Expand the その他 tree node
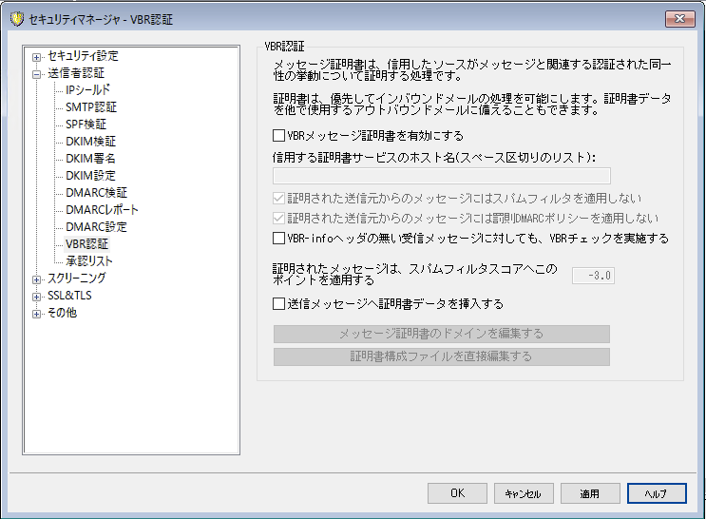The width and height of the screenshot is (706, 519). [36, 314]
